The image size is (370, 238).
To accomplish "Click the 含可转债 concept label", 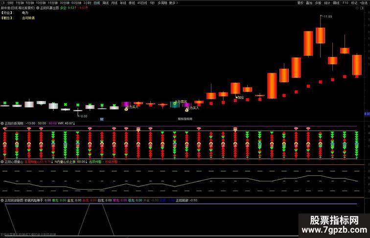I will [x=28, y=18].
